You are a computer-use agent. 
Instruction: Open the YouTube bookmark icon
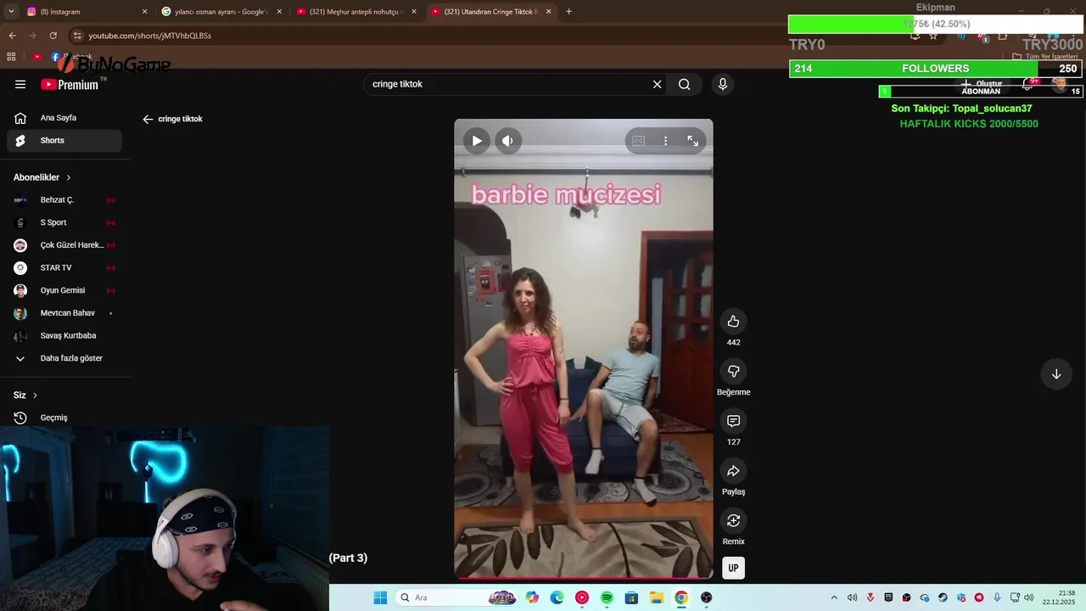(37, 57)
